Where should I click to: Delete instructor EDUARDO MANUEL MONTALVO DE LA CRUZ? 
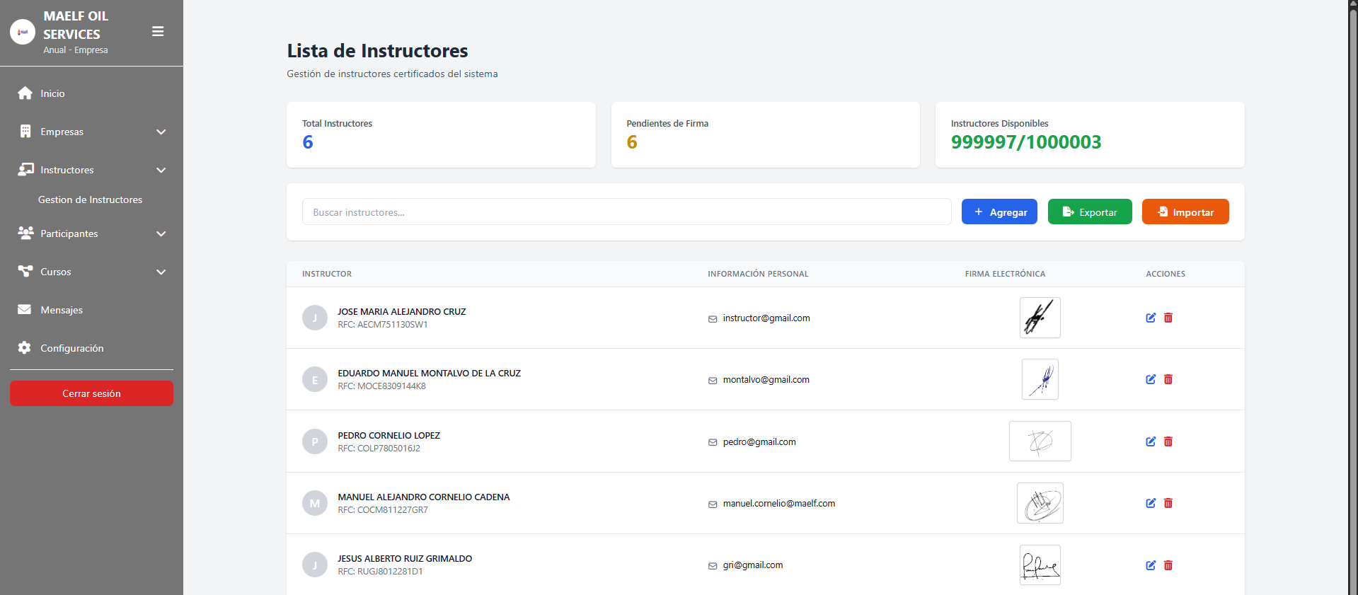(x=1168, y=379)
